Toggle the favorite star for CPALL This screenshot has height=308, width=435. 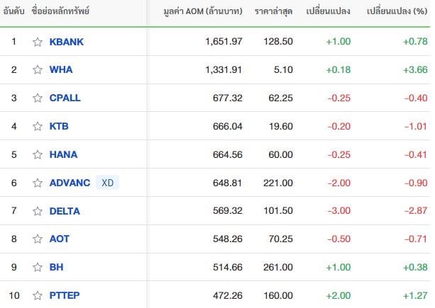click(x=38, y=98)
